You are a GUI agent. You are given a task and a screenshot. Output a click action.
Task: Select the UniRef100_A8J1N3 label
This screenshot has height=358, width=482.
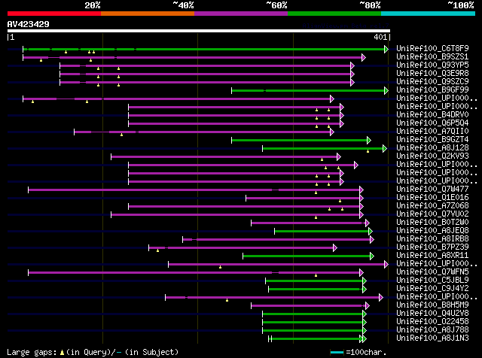tap(432, 338)
